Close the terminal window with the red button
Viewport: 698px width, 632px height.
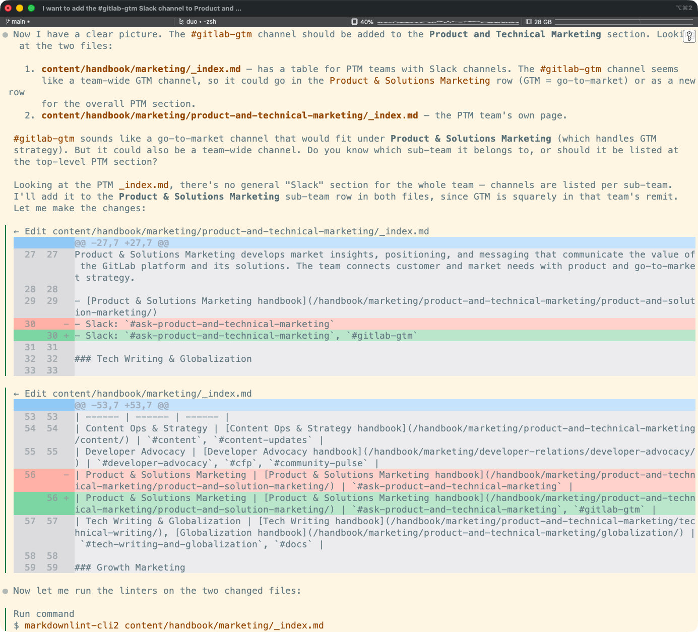click(x=8, y=8)
